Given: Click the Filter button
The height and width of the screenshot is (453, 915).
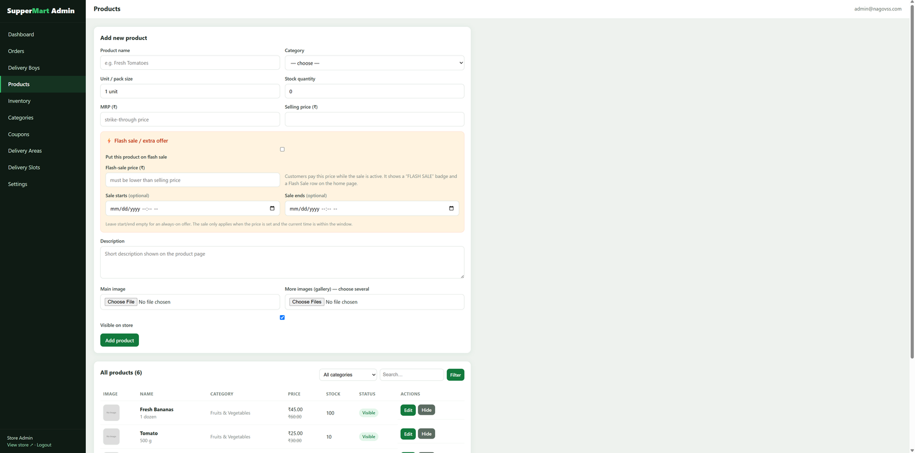Looking at the screenshot, I should point(455,375).
